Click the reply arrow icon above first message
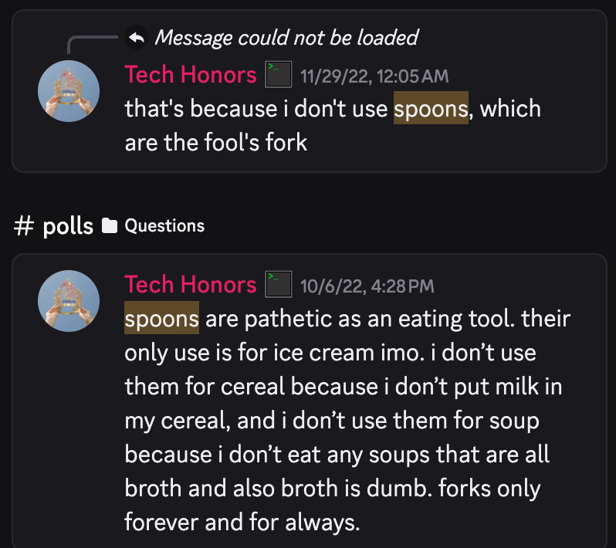This screenshot has width=616, height=548. tap(136, 36)
